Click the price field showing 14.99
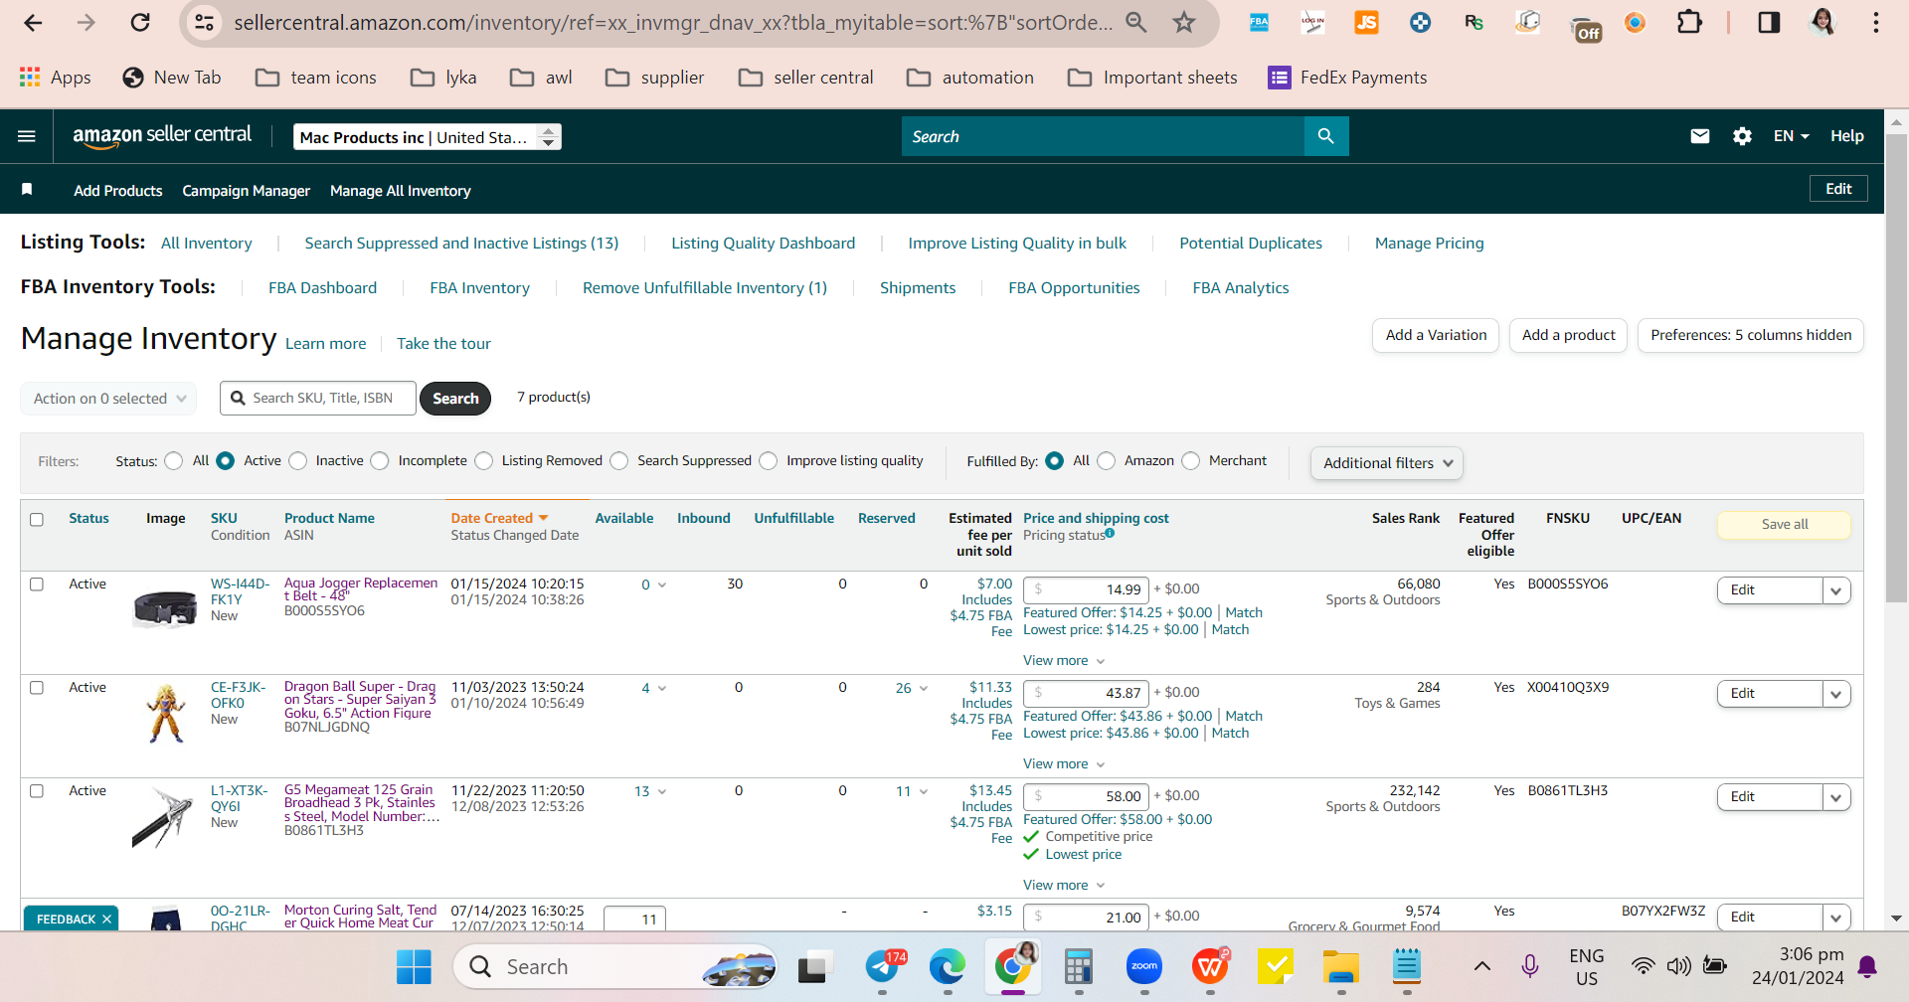This screenshot has width=1909, height=1002. pyautogui.click(x=1087, y=590)
